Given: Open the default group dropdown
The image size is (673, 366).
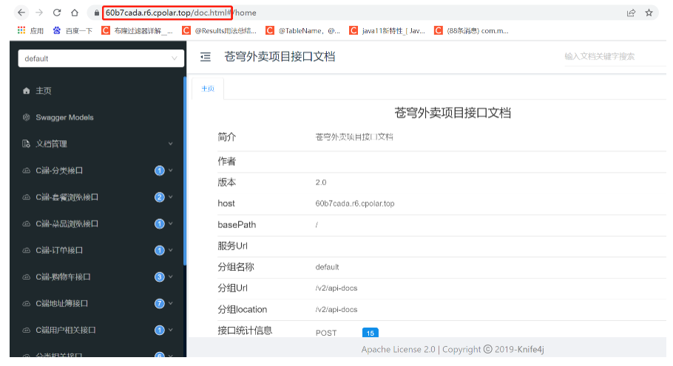Looking at the screenshot, I should click(x=101, y=58).
